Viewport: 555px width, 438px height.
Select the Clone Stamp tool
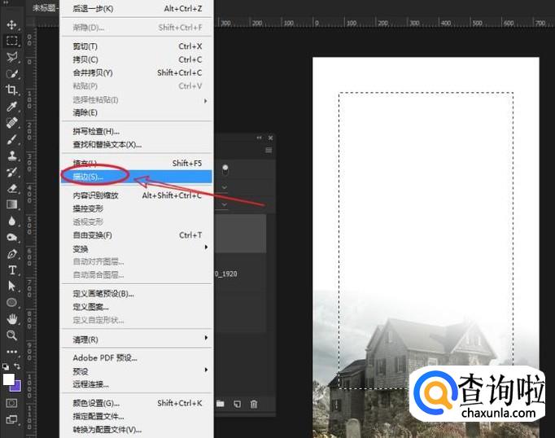click(x=11, y=155)
